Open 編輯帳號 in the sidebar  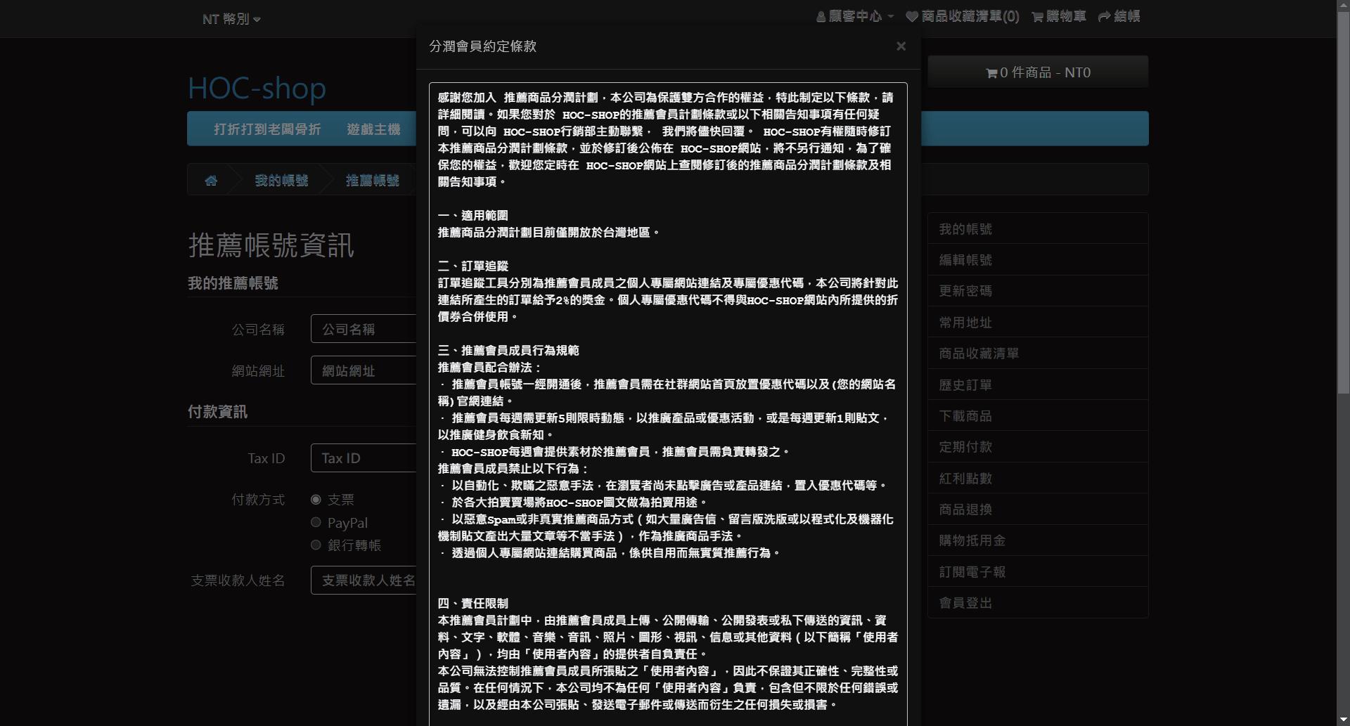(x=1038, y=260)
